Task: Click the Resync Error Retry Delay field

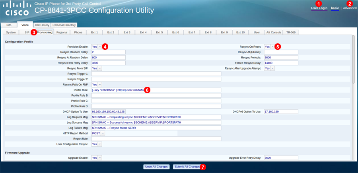Action: pyautogui.click(x=109, y=63)
